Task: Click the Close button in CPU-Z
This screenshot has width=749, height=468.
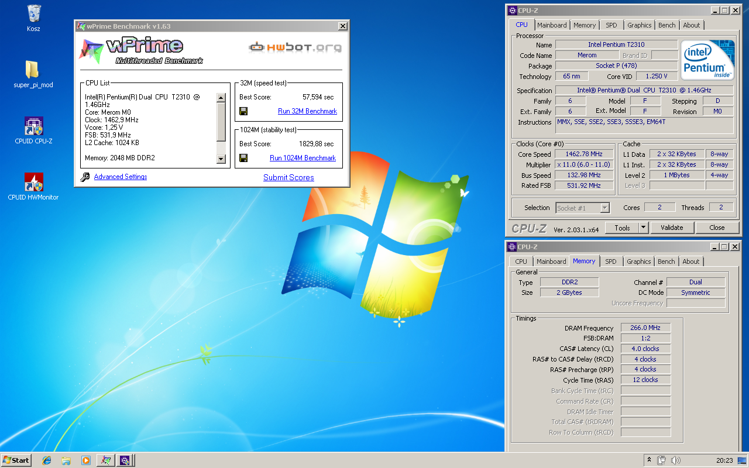Action: pos(717,228)
